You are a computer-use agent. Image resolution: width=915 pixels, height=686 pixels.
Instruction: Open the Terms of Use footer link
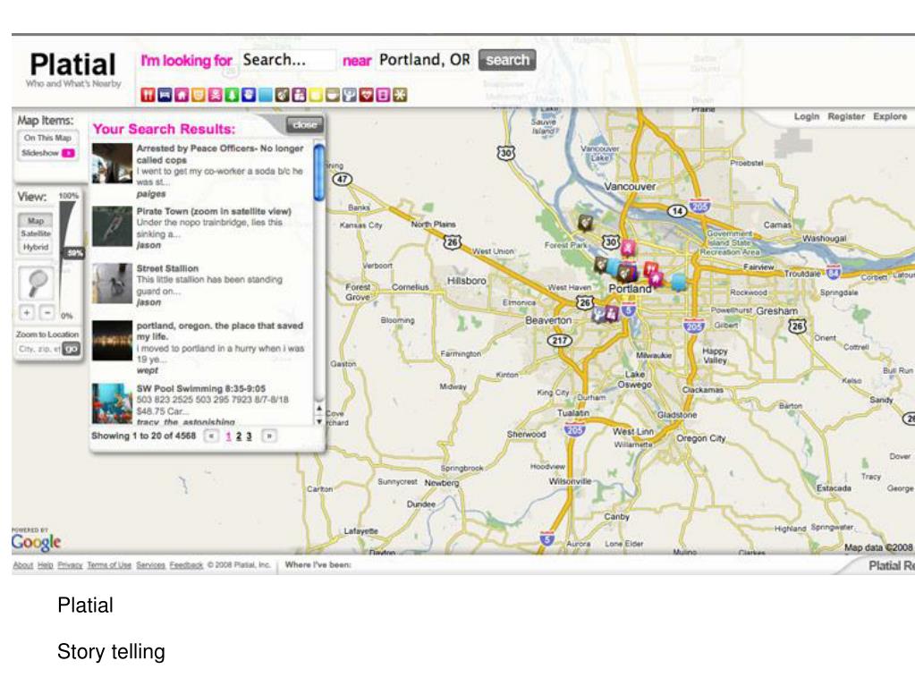point(109,564)
